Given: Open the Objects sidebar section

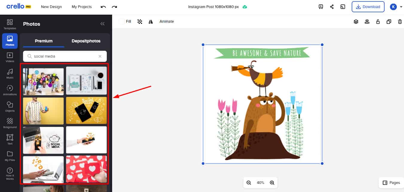Looking at the screenshot, I should [x=10, y=107].
